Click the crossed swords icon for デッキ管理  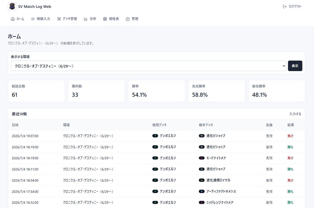59,19
